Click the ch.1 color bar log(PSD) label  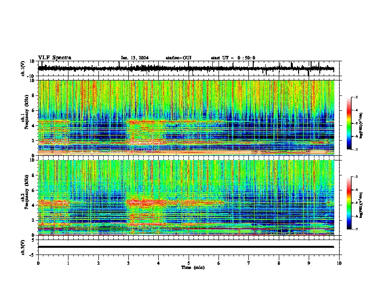point(361,125)
